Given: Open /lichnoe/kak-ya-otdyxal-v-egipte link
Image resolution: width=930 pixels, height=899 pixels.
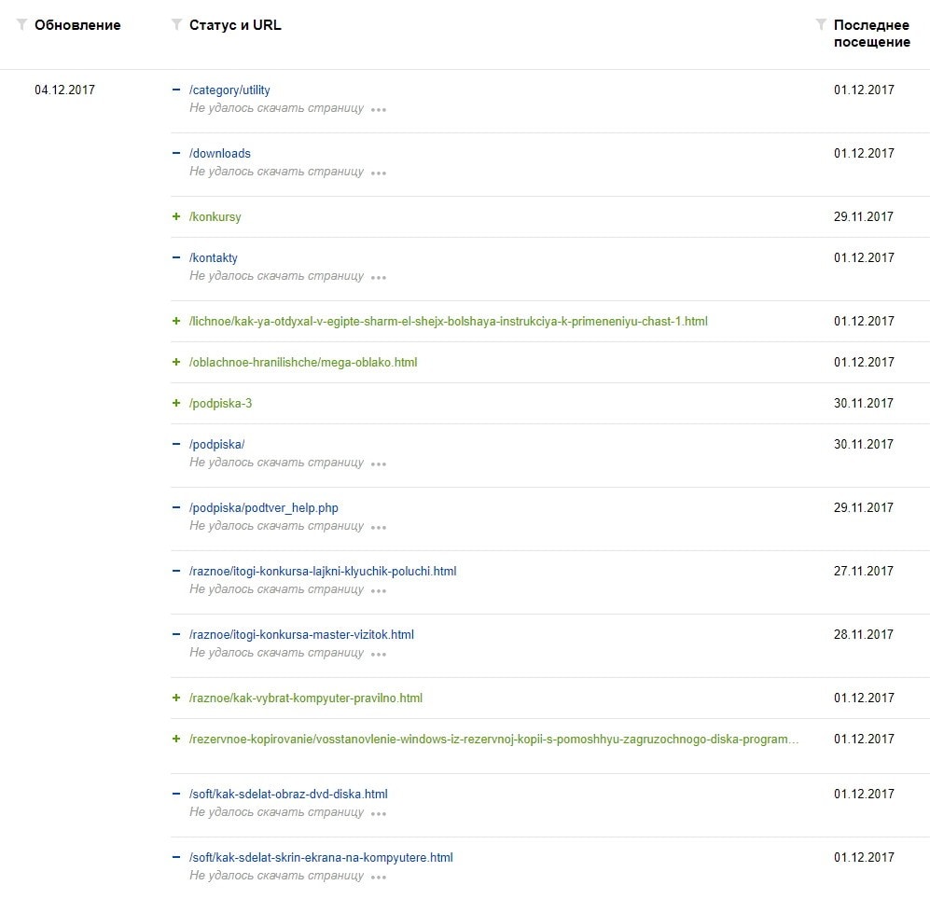Looking at the screenshot, I should click(x=448, y=322).
